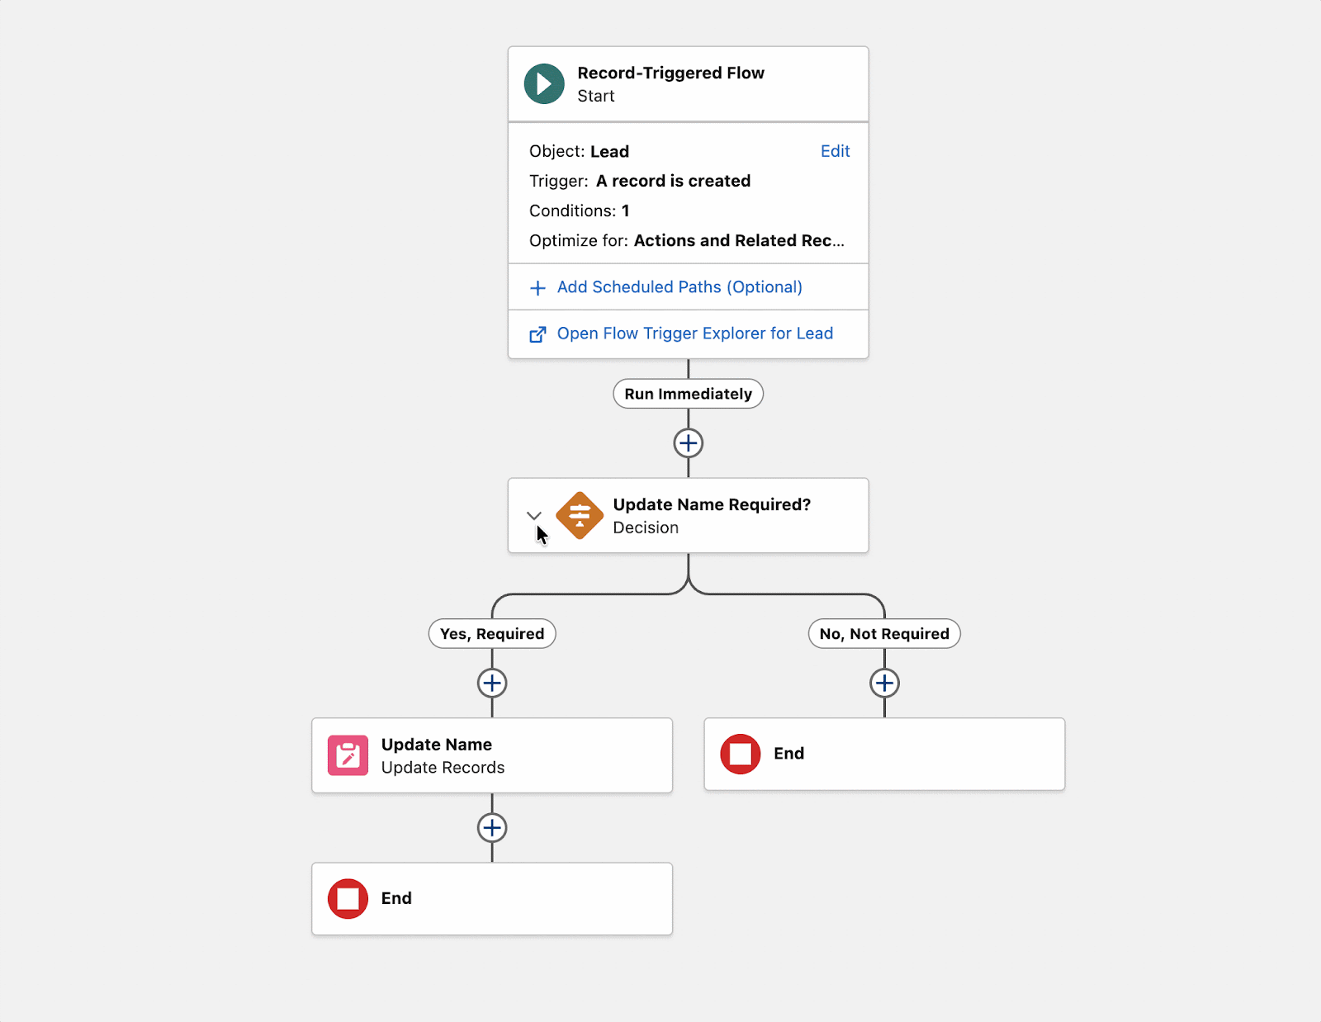Add element on Yes, Required path

click(x=492, y=684)
